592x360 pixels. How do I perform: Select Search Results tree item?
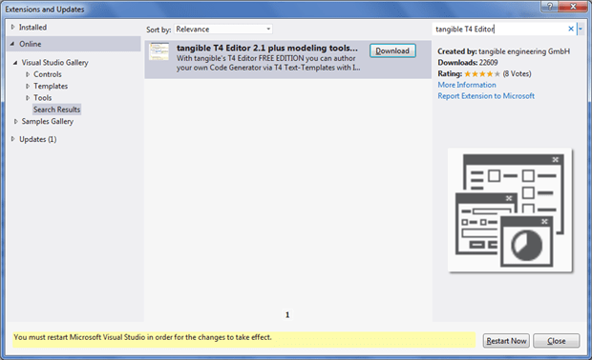56,110
